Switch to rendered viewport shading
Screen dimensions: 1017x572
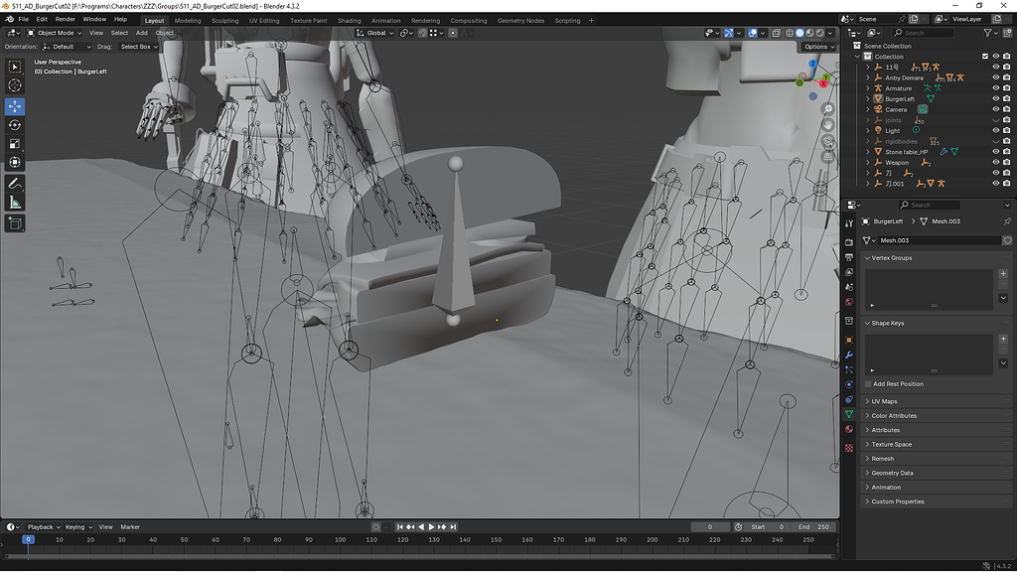(x=819, y=33)
